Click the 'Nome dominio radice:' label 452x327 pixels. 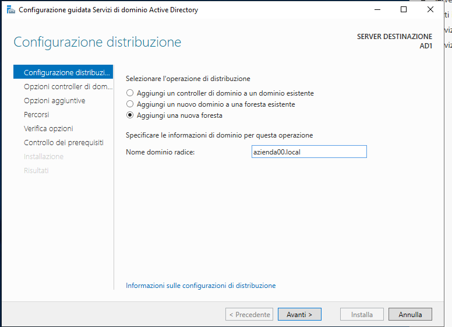click(160, 152)
